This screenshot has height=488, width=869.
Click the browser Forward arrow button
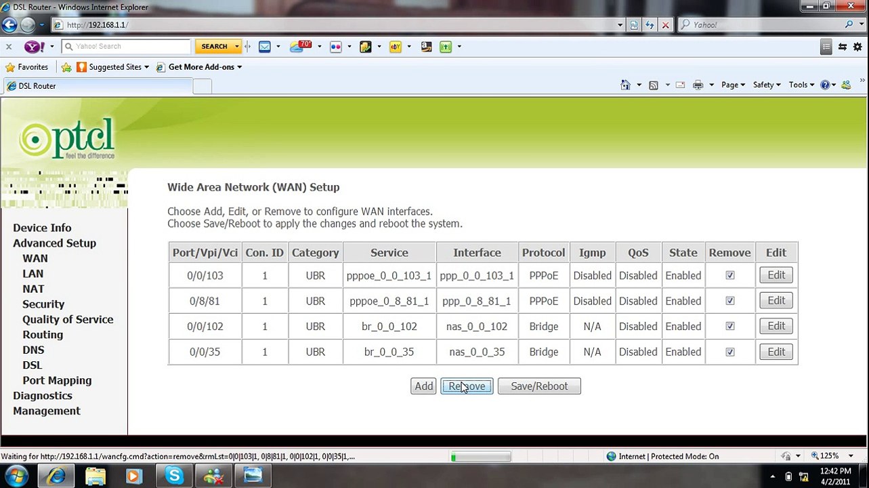(x=28, y=25)
